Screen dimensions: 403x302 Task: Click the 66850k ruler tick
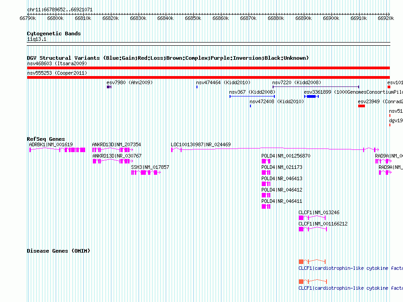(193, 18)
